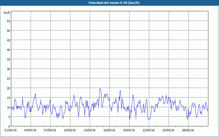Click the y-axis label '45'
Screen dimensions: 219x137
pos(8,40)
